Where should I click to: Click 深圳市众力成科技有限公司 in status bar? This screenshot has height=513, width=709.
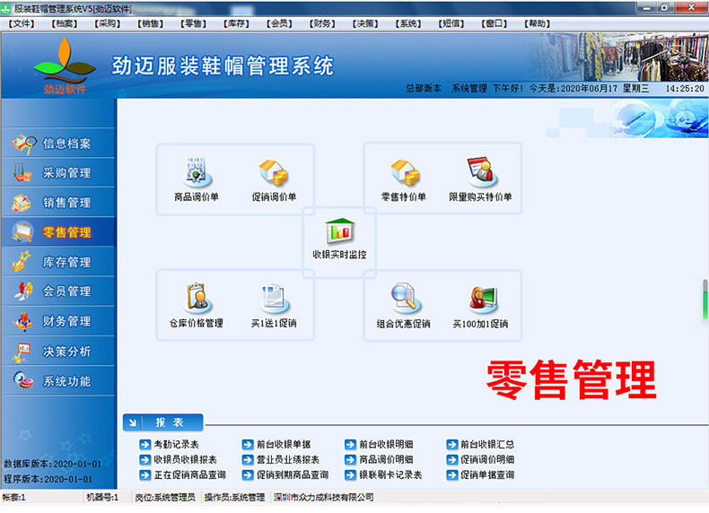324,497
